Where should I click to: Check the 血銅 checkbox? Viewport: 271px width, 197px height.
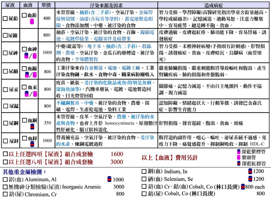click(x=25, y=120)
